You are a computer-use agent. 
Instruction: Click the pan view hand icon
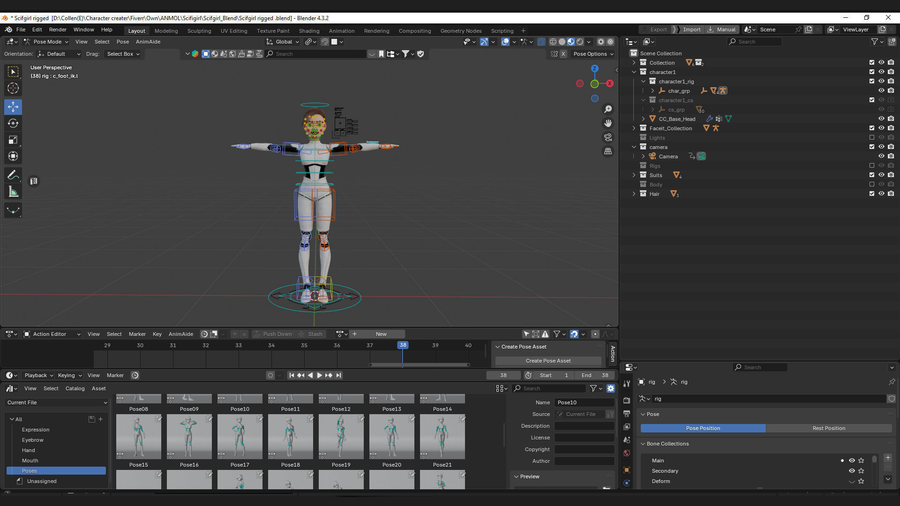point(608,123)
